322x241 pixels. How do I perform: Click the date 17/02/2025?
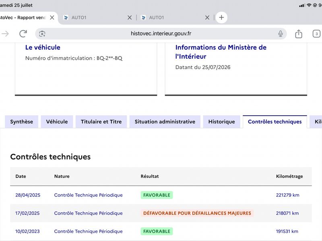coord(27,213)
